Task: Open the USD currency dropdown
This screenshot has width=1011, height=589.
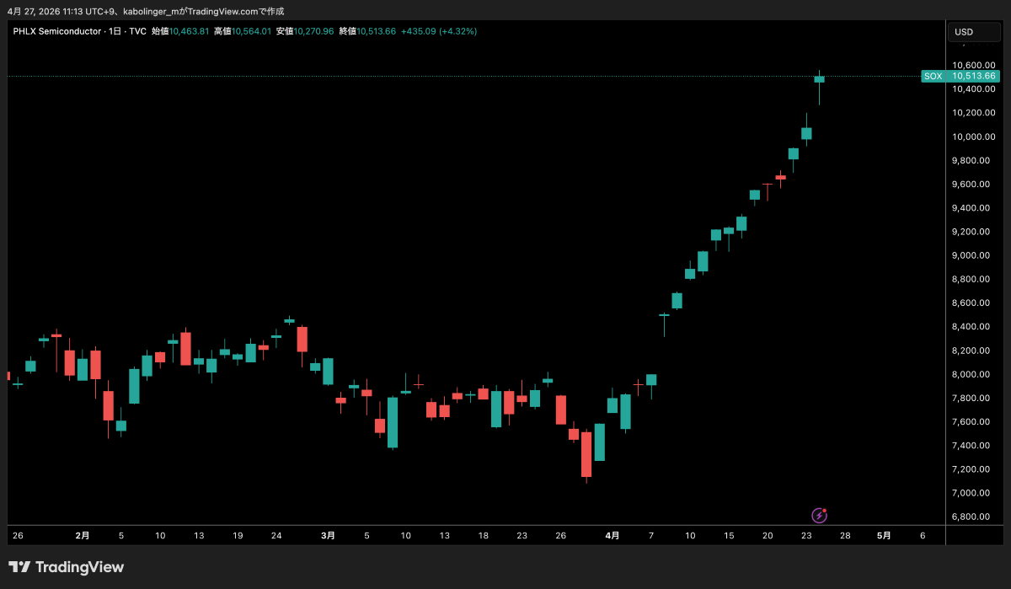Action: pyautogui.click(x=974, y=32)
